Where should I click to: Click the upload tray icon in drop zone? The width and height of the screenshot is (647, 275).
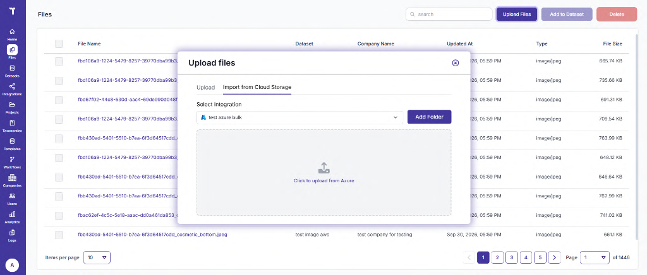[324, 168]
